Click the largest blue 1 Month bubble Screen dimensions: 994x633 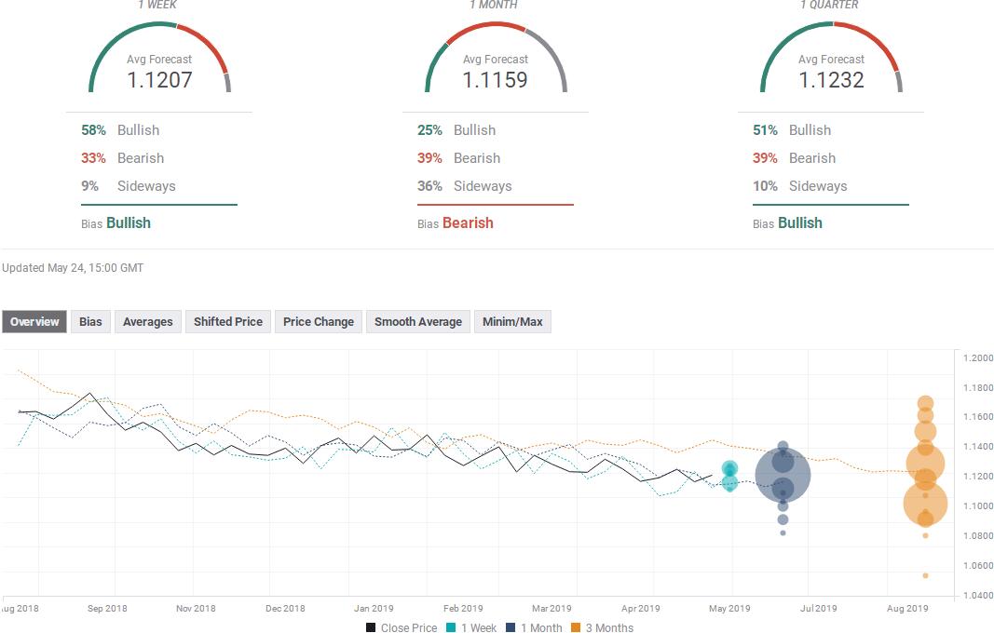click(x=782, y=476)
